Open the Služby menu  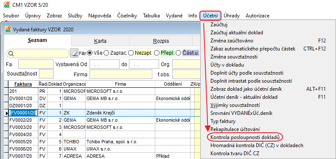click(75, 16)
